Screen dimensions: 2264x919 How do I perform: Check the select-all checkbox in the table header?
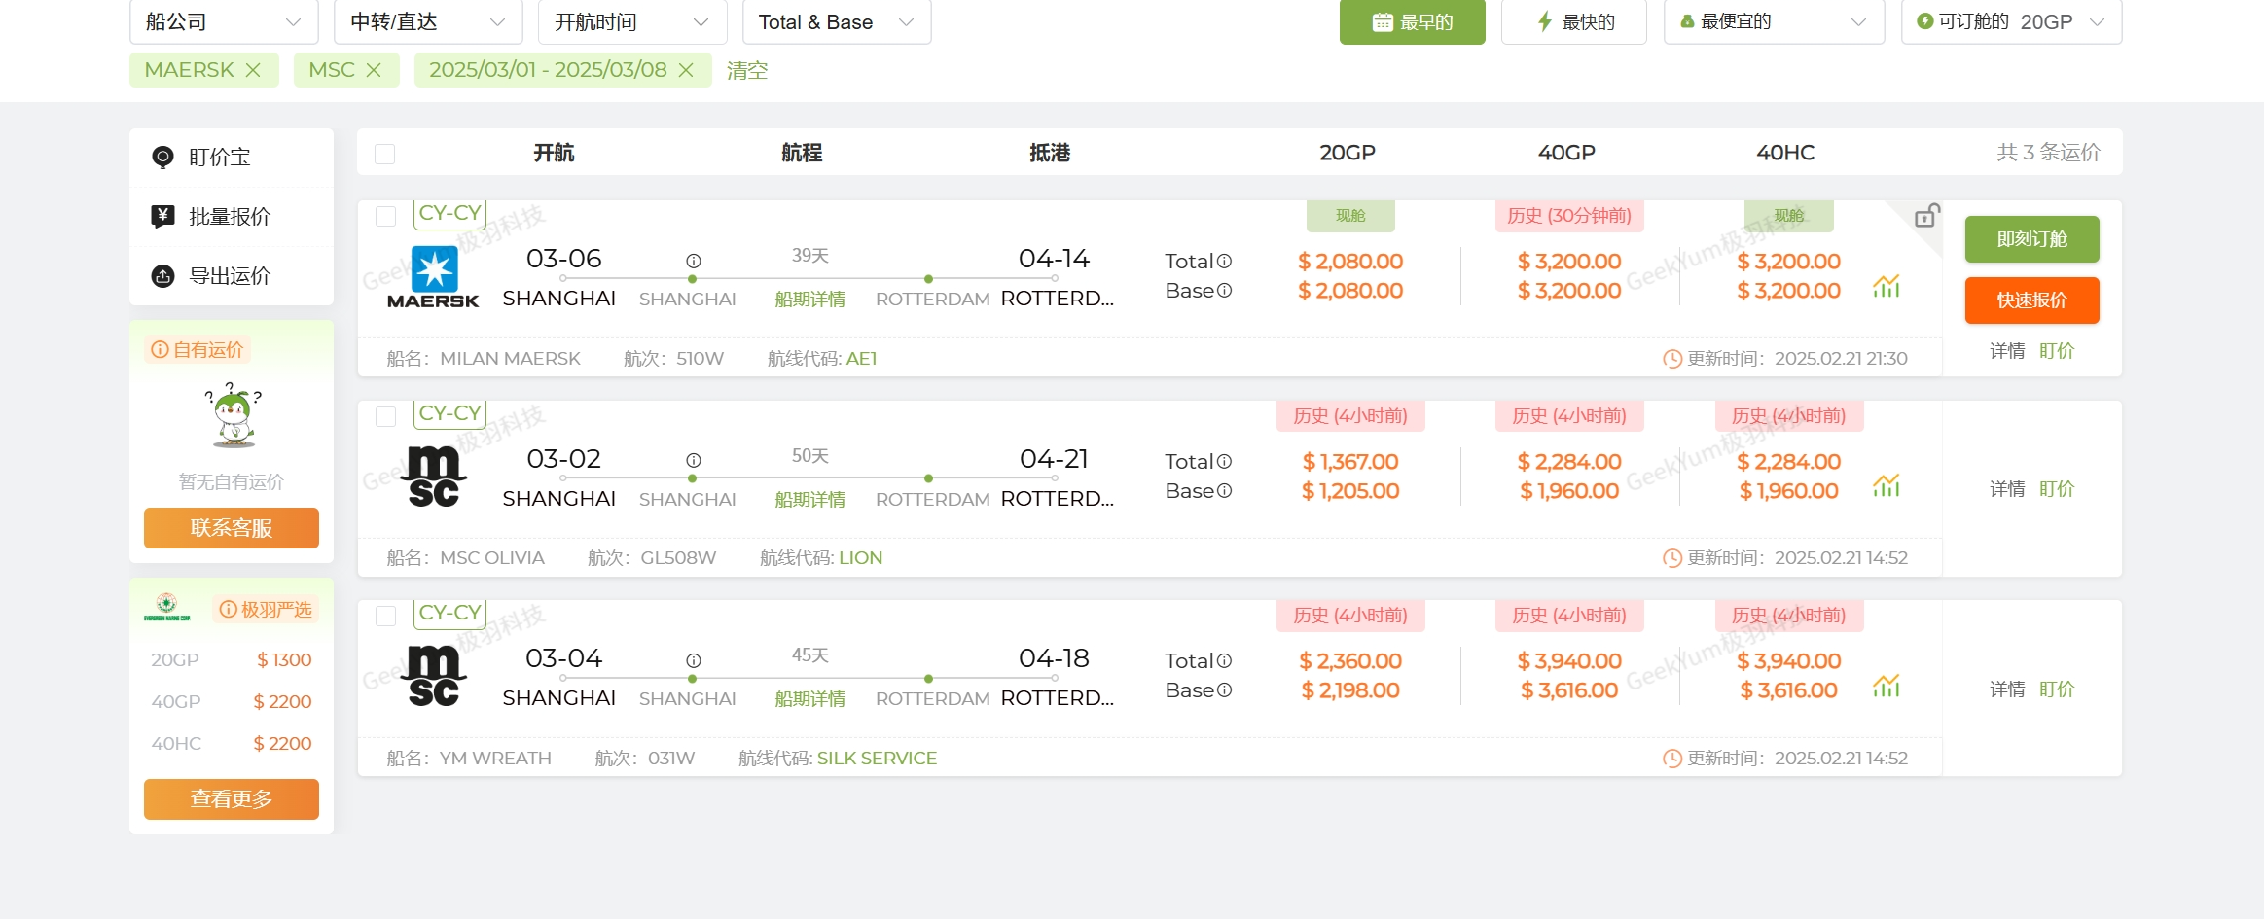[385, 154]
